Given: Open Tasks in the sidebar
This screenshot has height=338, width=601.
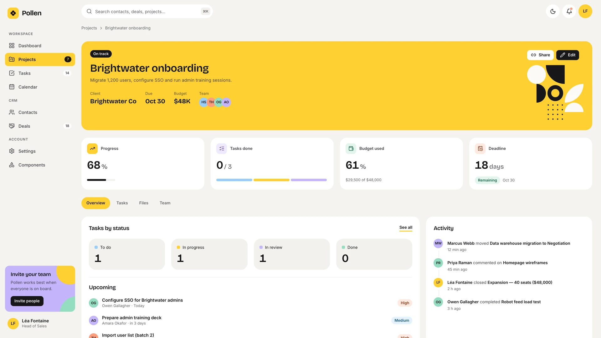Looking at the screenshot, I should pos(40,73).
